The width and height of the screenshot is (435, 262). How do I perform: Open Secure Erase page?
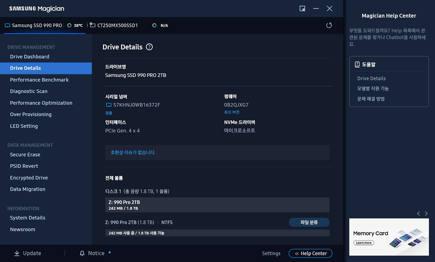click(25, 155)
